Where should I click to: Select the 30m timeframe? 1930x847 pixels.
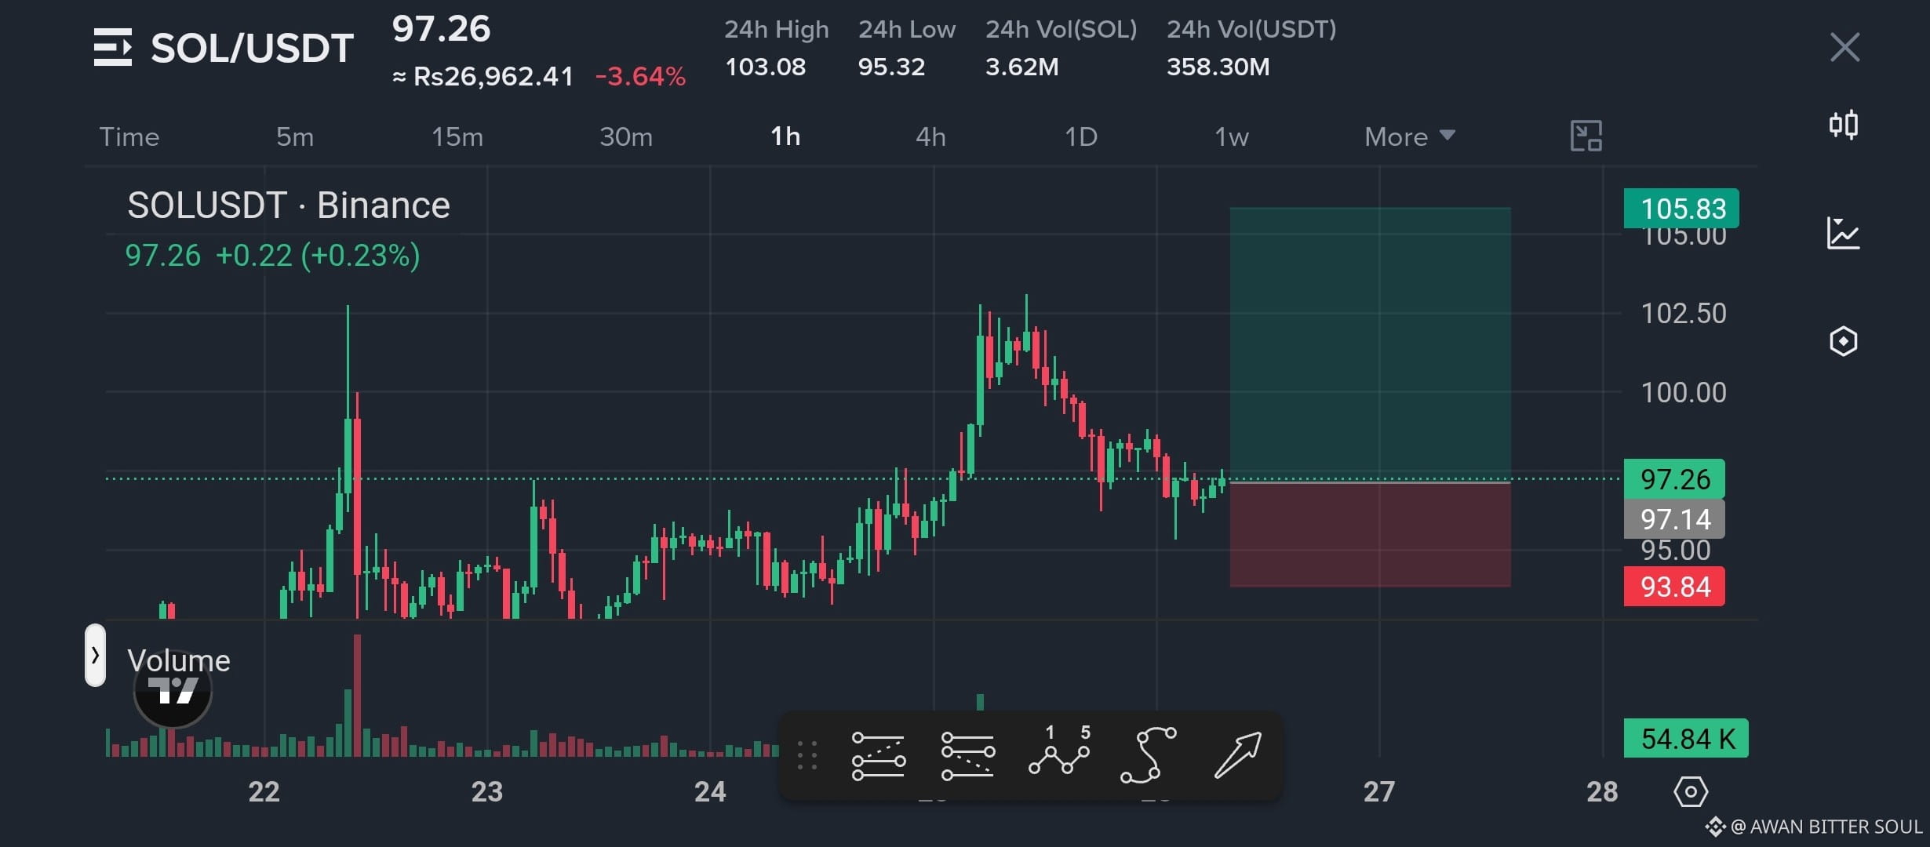click(626, 136)
